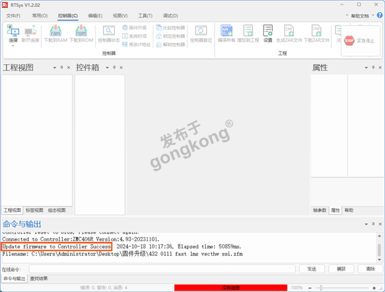Open 设置 project settings icon
This screenshot has width=385, height=292.
tap(268, 31)
